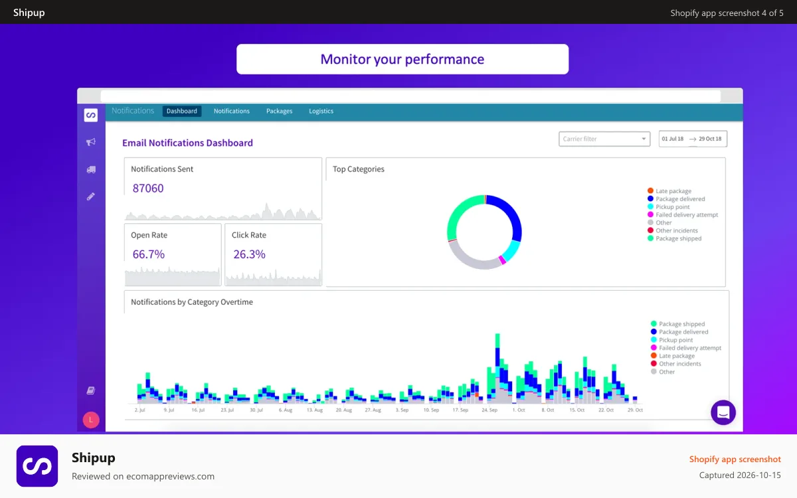Click the 13. Aug axis label
Image resolution: width=797 pixels, height=498 pixels.
click(x=314, y=410)
